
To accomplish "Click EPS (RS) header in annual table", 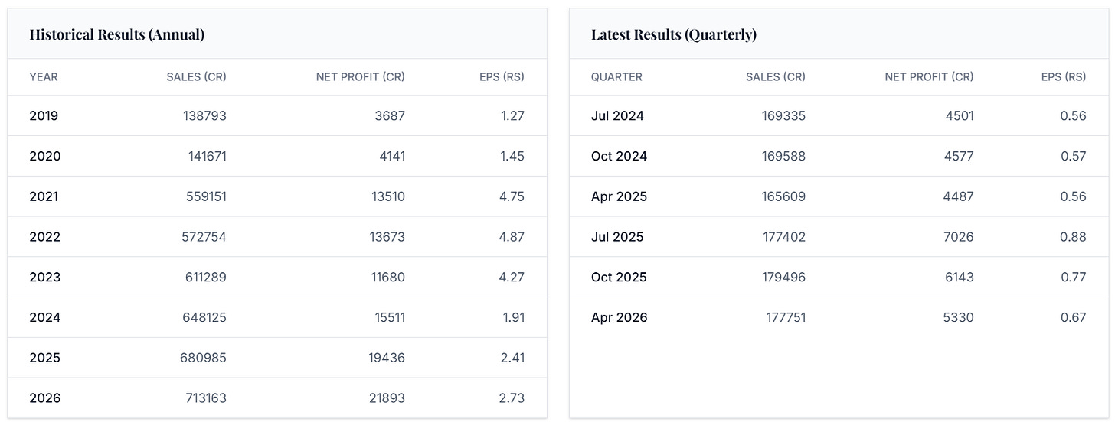I will click(x=502, y=77).
